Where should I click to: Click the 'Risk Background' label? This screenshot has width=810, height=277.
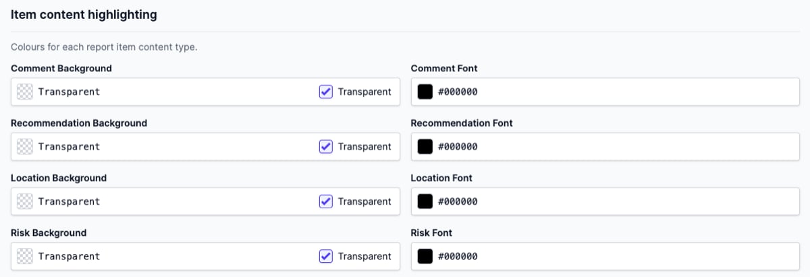click(x=49, y=233)
